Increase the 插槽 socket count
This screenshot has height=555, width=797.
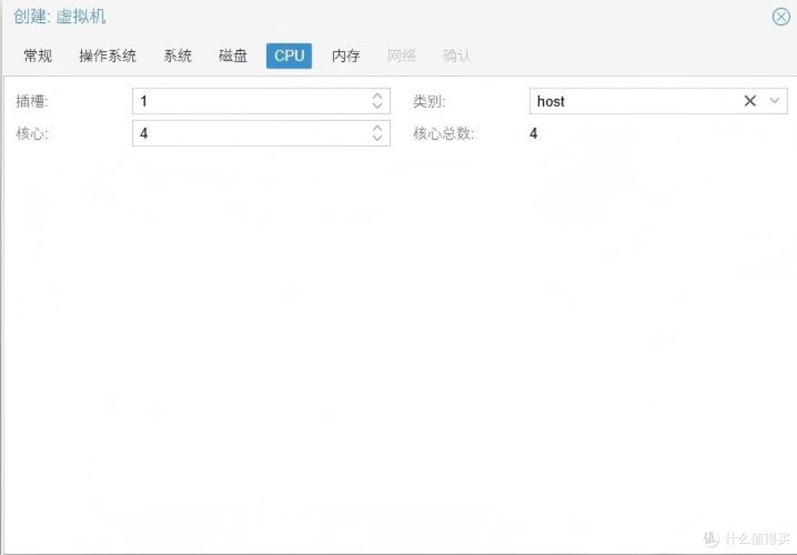377,95
